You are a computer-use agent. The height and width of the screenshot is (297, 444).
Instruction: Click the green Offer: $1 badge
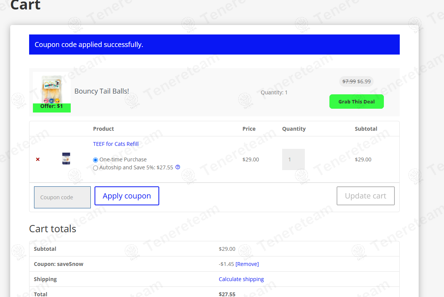click(52, 107)
